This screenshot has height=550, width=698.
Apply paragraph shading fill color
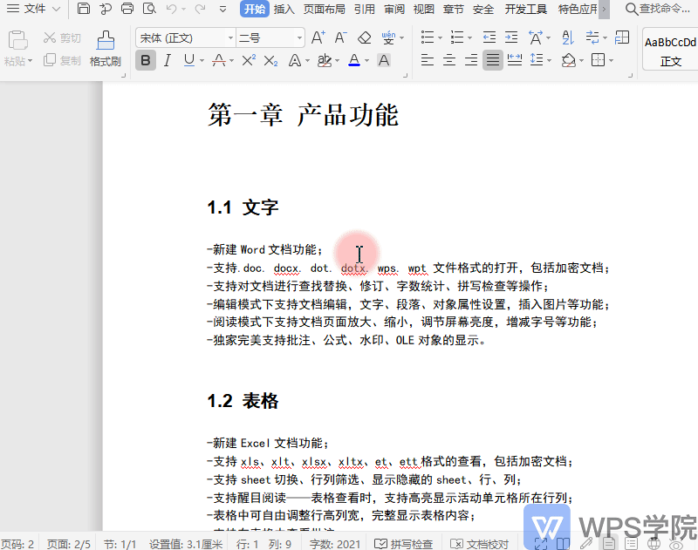point(569,60)
